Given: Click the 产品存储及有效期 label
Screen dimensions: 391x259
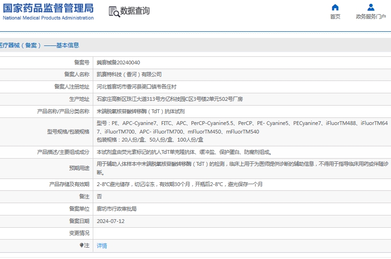Looking at the screenshot, I should coord(69,184).
